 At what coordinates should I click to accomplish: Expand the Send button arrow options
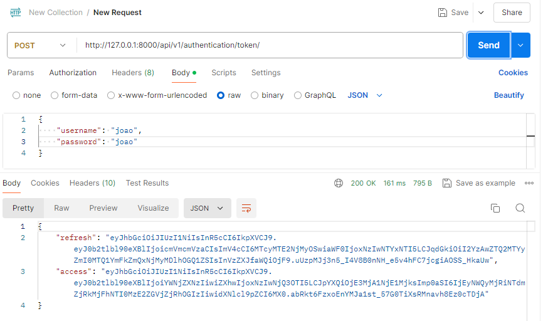520,45
